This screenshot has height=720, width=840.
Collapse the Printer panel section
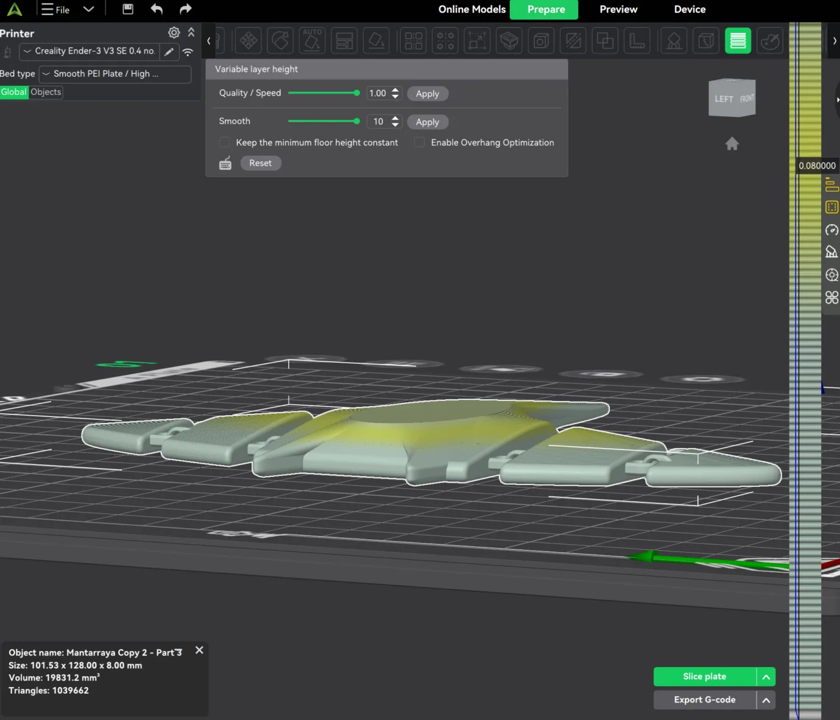tap(191, 32)
